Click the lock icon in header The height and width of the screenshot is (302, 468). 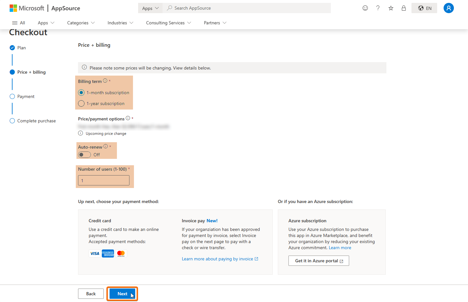[x=403, y=8]
